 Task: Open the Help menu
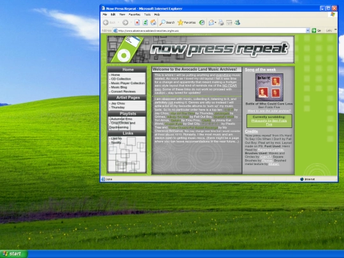click(x=157, y=15)
